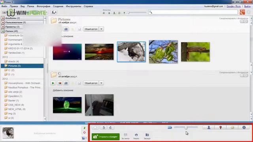253x142 pixels.
Task: Click photo collage icon in C: folder
Action: click(60, 83)
